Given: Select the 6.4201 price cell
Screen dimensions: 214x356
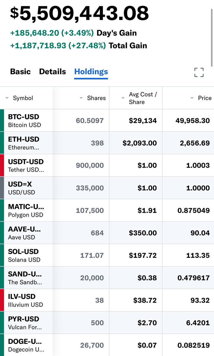Looking at the screenshot, I should point(188,323).
